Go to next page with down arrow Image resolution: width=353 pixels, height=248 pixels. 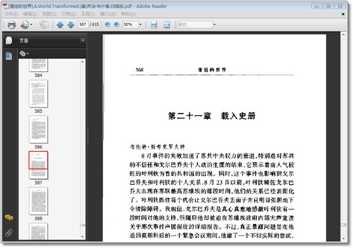click(x=71, y=25)
